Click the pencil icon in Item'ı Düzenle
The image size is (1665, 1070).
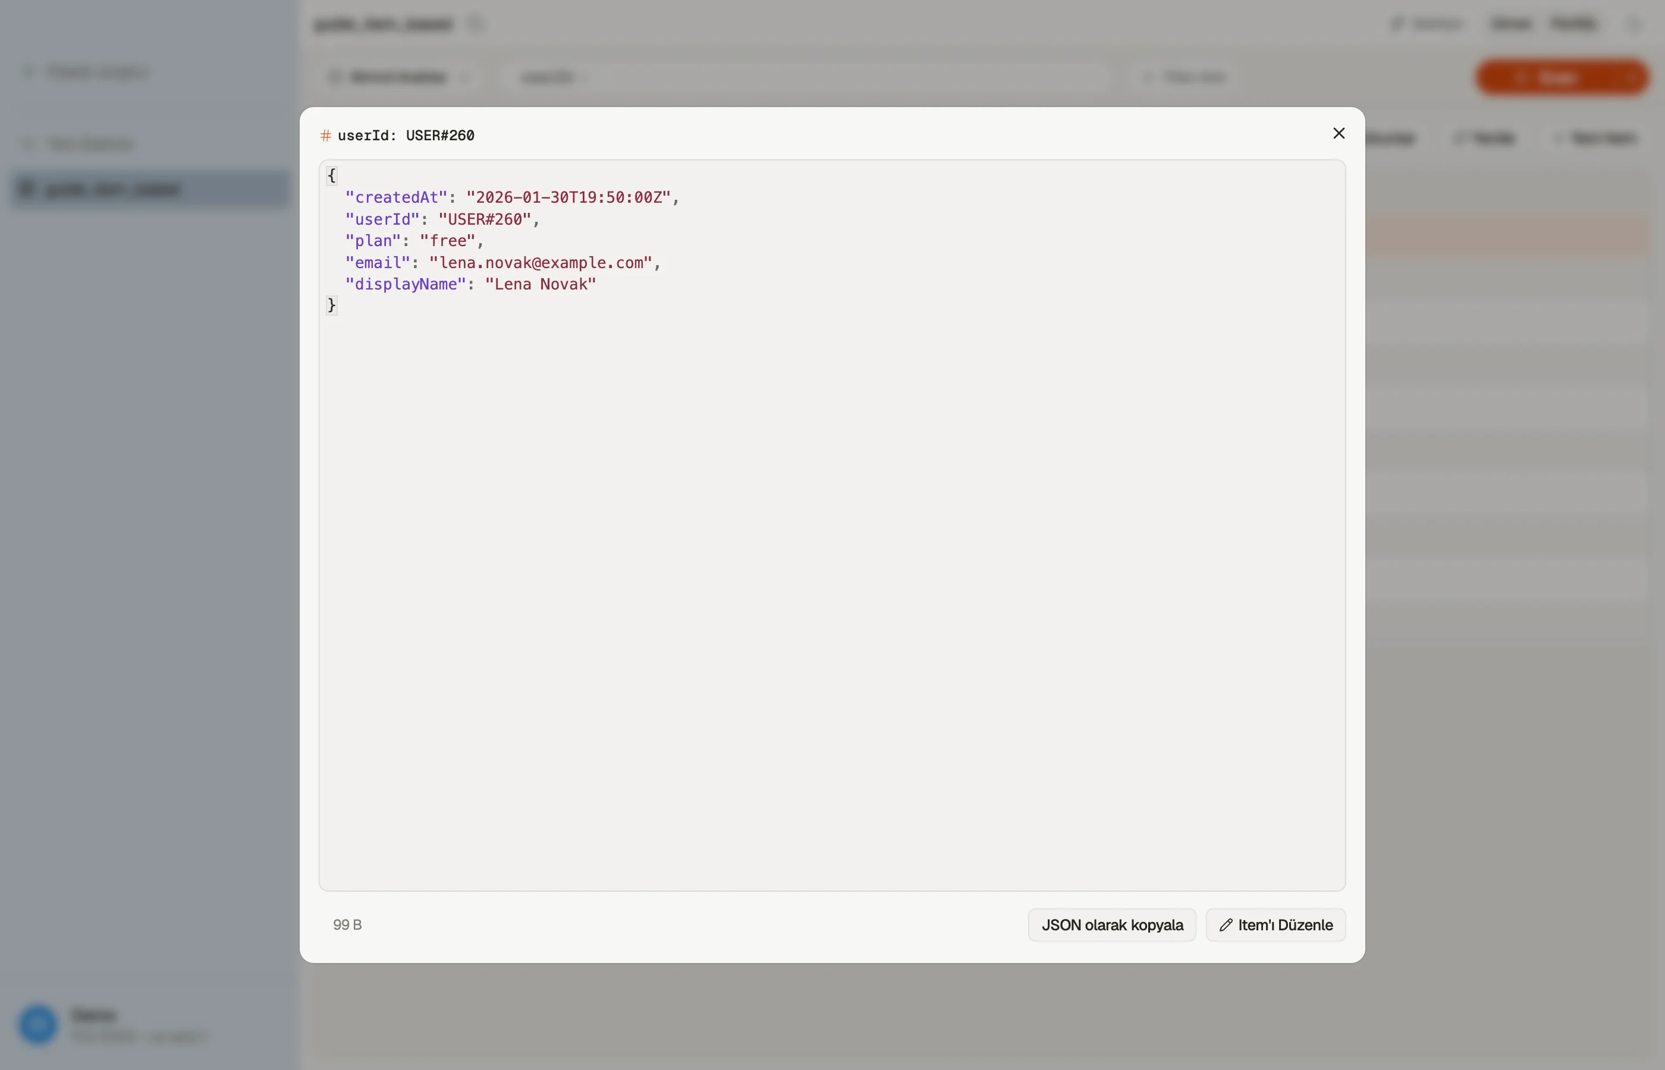(x=1226, y=925)
